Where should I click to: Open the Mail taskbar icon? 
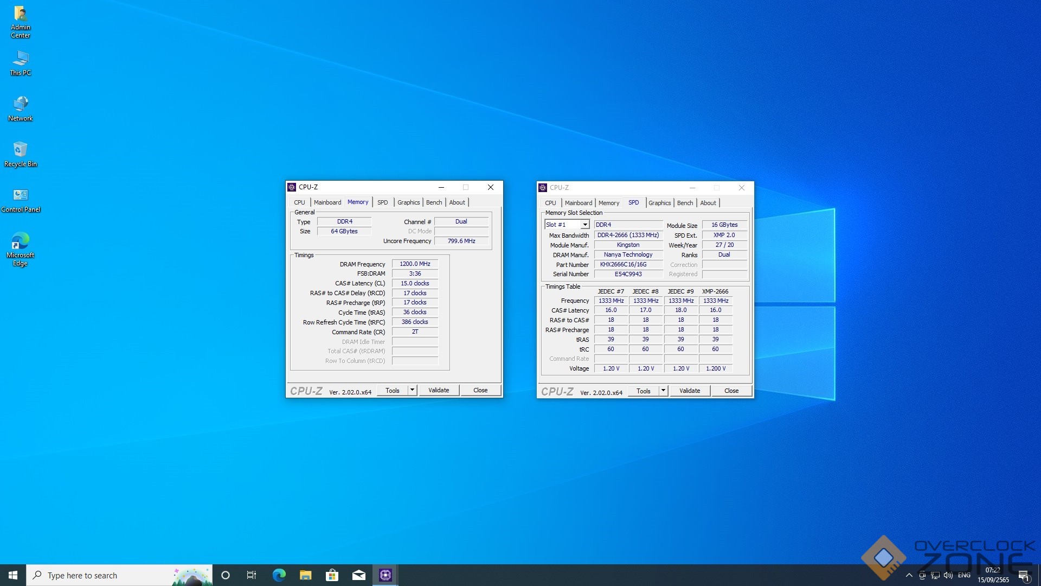[358, 575]
